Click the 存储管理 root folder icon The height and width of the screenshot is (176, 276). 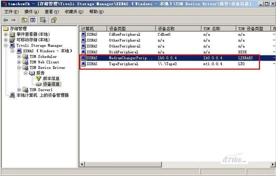tap(6, 28)
